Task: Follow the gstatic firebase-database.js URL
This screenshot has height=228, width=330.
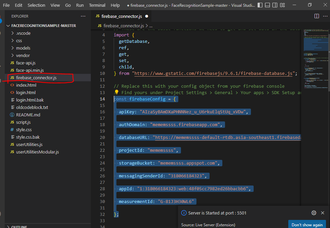Action: click(213, 73)
